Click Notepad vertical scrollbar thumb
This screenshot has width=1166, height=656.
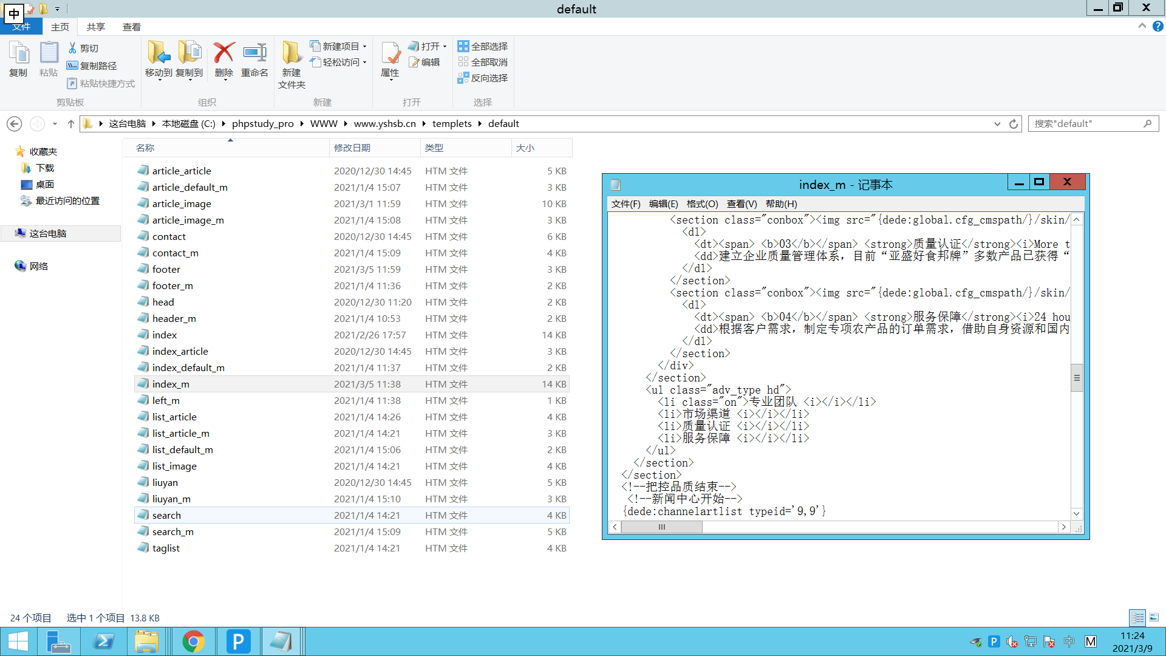[1077, 378]
